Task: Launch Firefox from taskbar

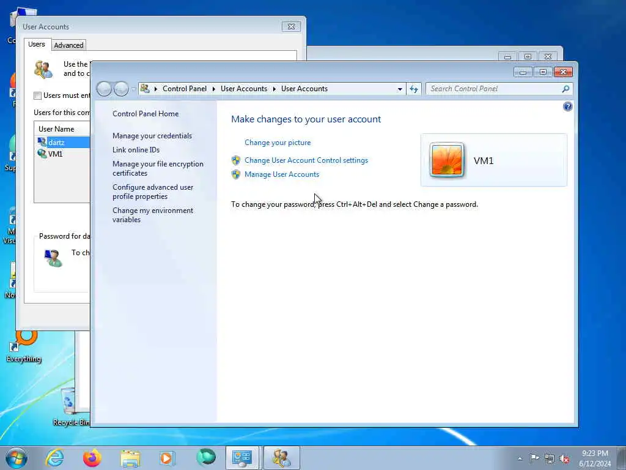Action: pos(92,458)
